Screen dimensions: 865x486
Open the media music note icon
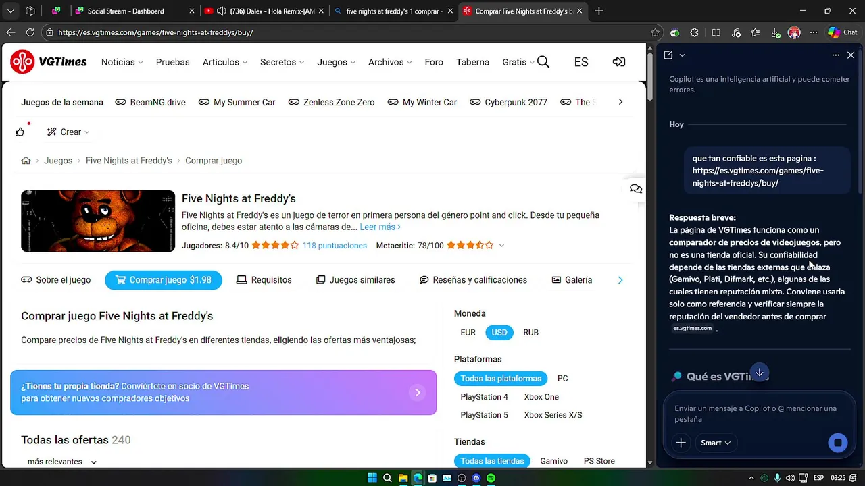click(x=736, y=32)
